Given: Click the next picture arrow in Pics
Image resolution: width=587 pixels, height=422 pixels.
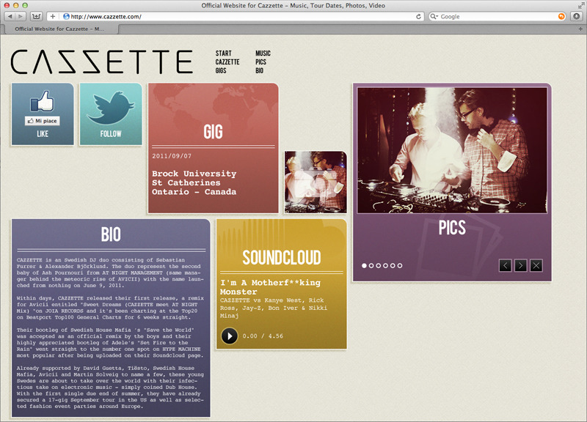Looking at the screenshot, I should pyautogui.click(x=520, y=266).
